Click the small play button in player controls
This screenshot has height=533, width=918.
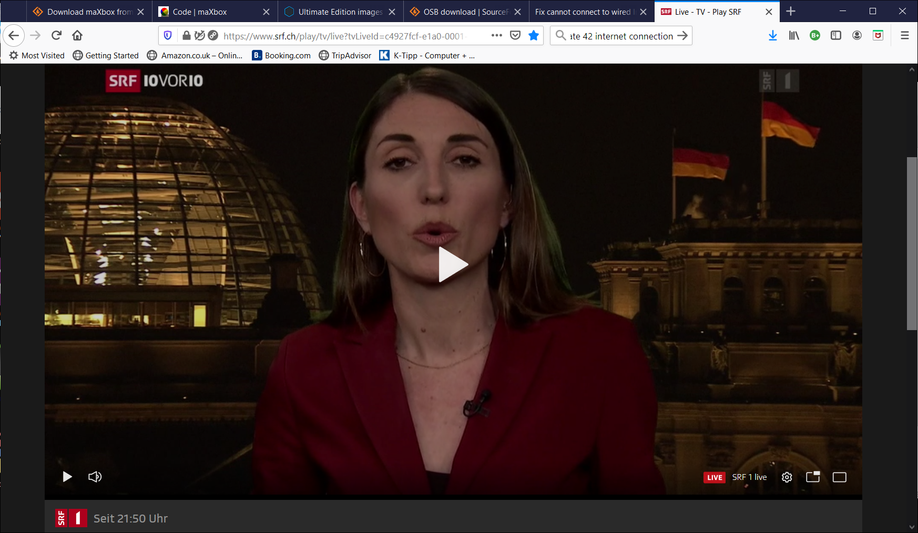pyautogui.click(x=67, y=477)
